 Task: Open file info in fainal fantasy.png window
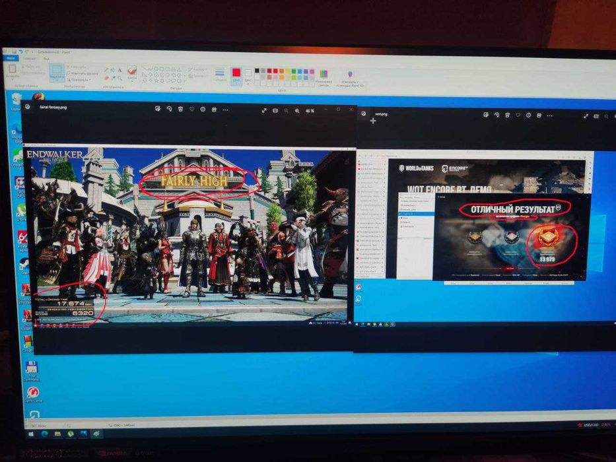click(x=203, y=110)
